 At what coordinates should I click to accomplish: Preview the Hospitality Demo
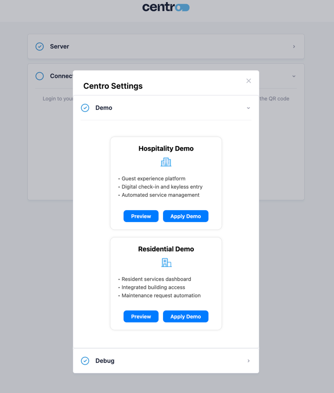[141, 216]
